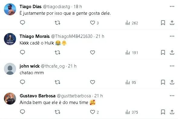178x119 pixels.
Task: Open john wick's default avatar
Action: 10,69
